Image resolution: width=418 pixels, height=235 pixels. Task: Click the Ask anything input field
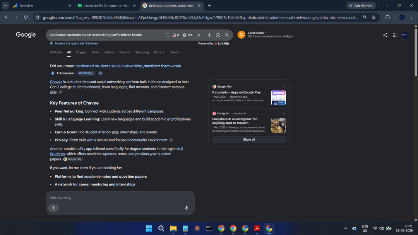(x=120, y=198)
